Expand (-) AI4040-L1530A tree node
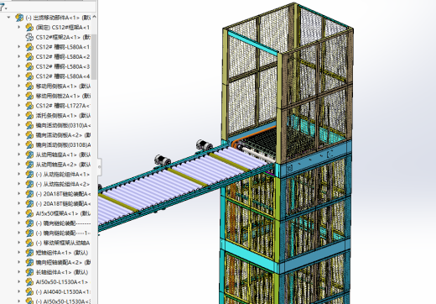Viewport: 436px width, 304px height. (x=19, y=291)
